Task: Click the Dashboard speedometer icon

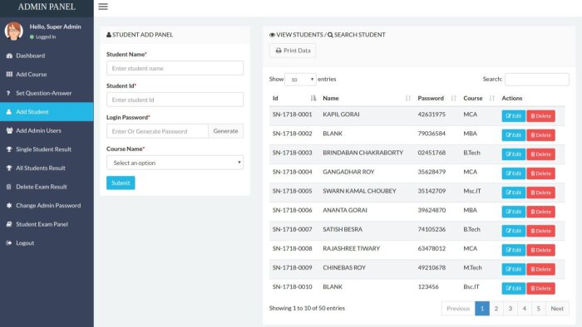Action: pyautogui.click(x=9, y=56)
